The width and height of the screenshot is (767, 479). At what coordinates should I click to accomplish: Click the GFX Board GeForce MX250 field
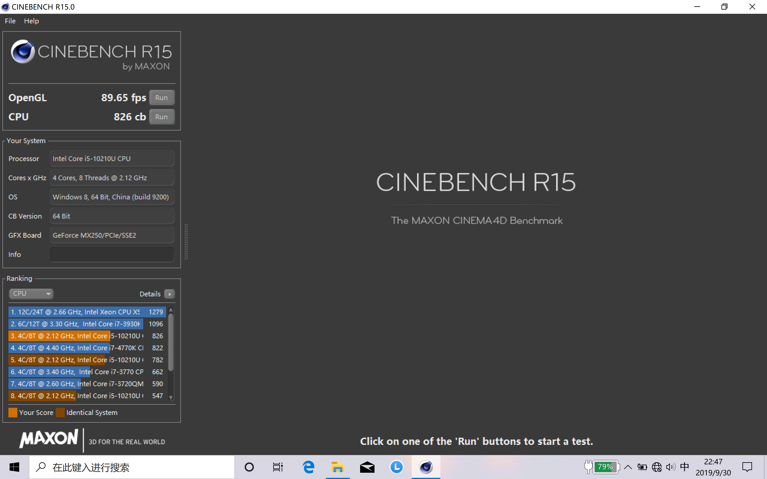pyautogui.click(x=112, y=235)
